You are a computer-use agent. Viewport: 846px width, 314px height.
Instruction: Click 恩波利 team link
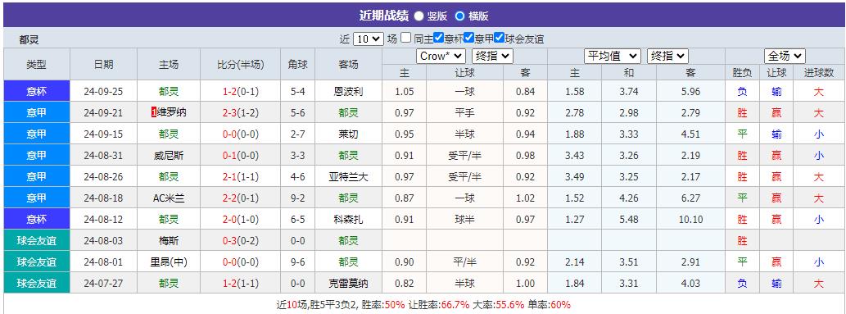click(349, 92)
